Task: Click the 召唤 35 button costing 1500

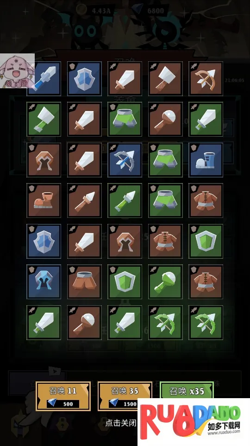Action: [x=125, y=396]
